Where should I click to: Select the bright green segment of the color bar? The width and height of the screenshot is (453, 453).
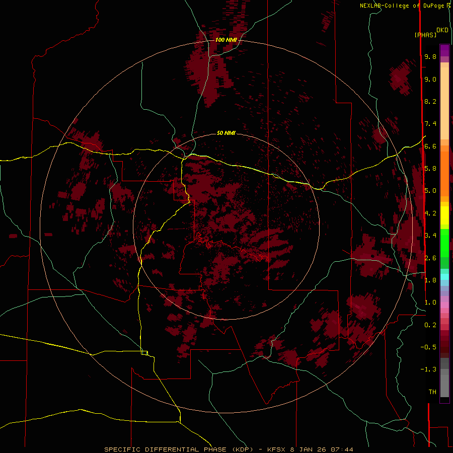(444, 243)
